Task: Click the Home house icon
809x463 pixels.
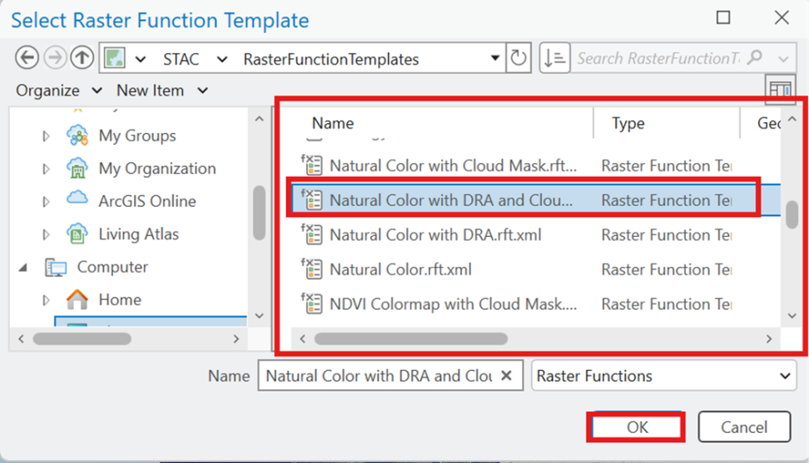Action: (x=77, y=299)
